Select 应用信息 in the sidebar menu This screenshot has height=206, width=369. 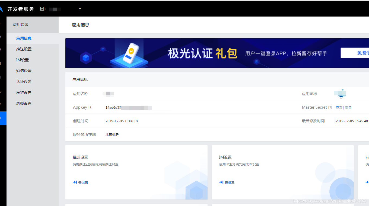(x=33, y=38)
